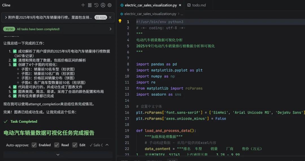The height and width of the screenshot is (161, 305).
Task: Click the import numpy as np line
Action: click(155, 76)
